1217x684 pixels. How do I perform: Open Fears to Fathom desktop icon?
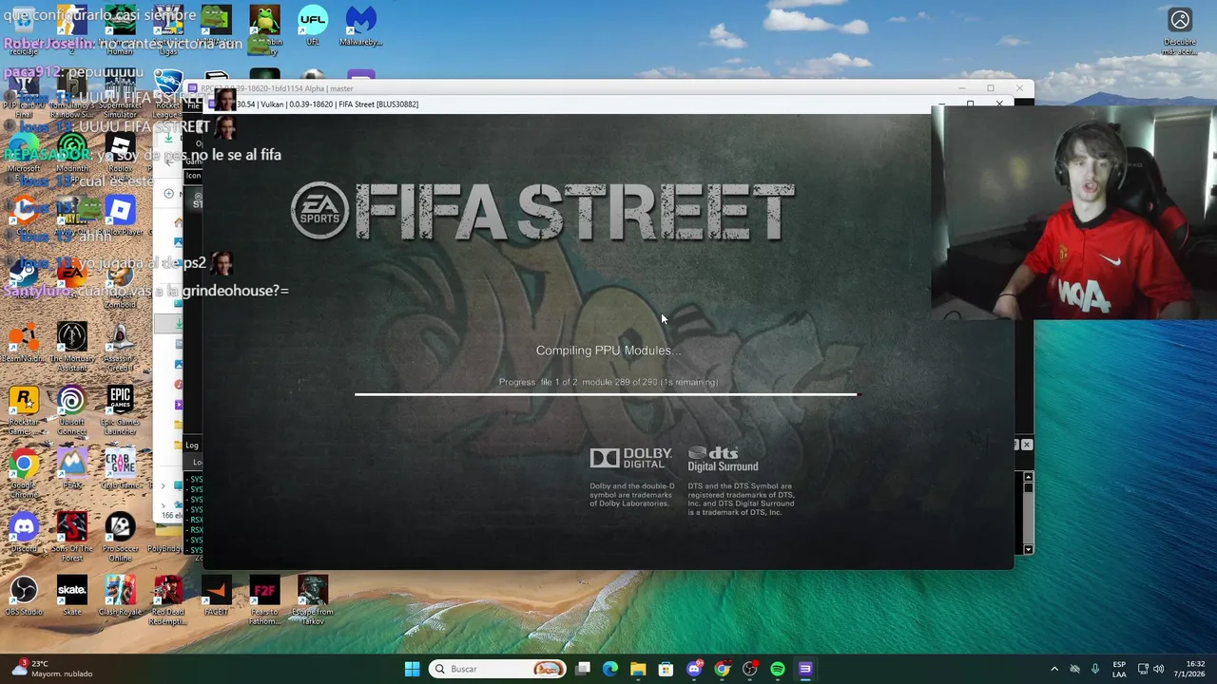coord(264,599)
